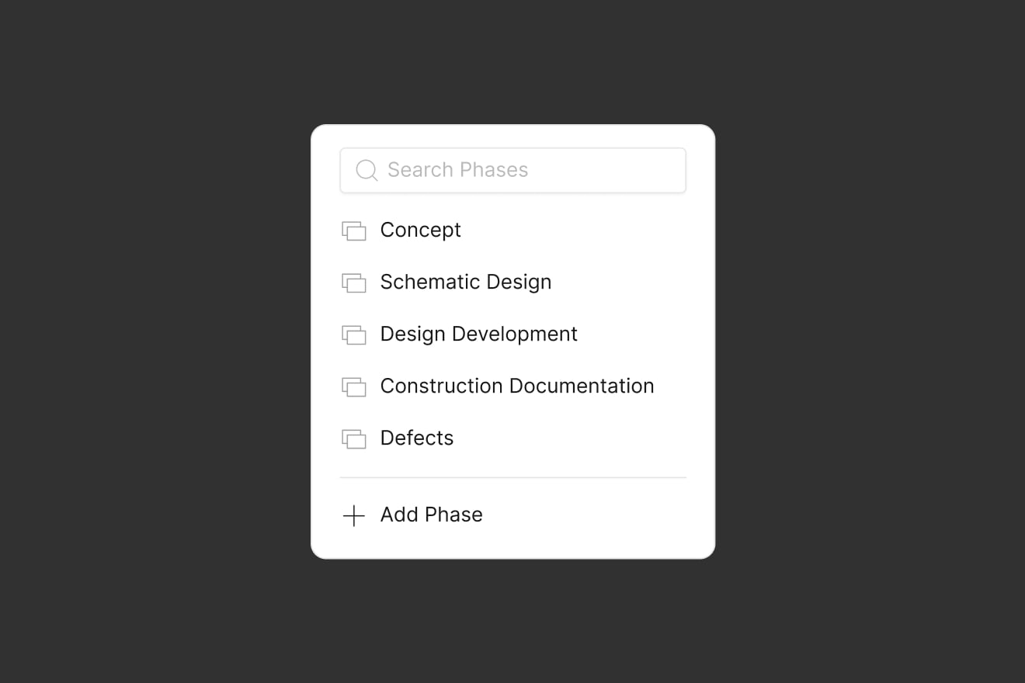Screen dimensions: 1025x683
Task: Open the Design Development phase
Action: click(478, 334)
